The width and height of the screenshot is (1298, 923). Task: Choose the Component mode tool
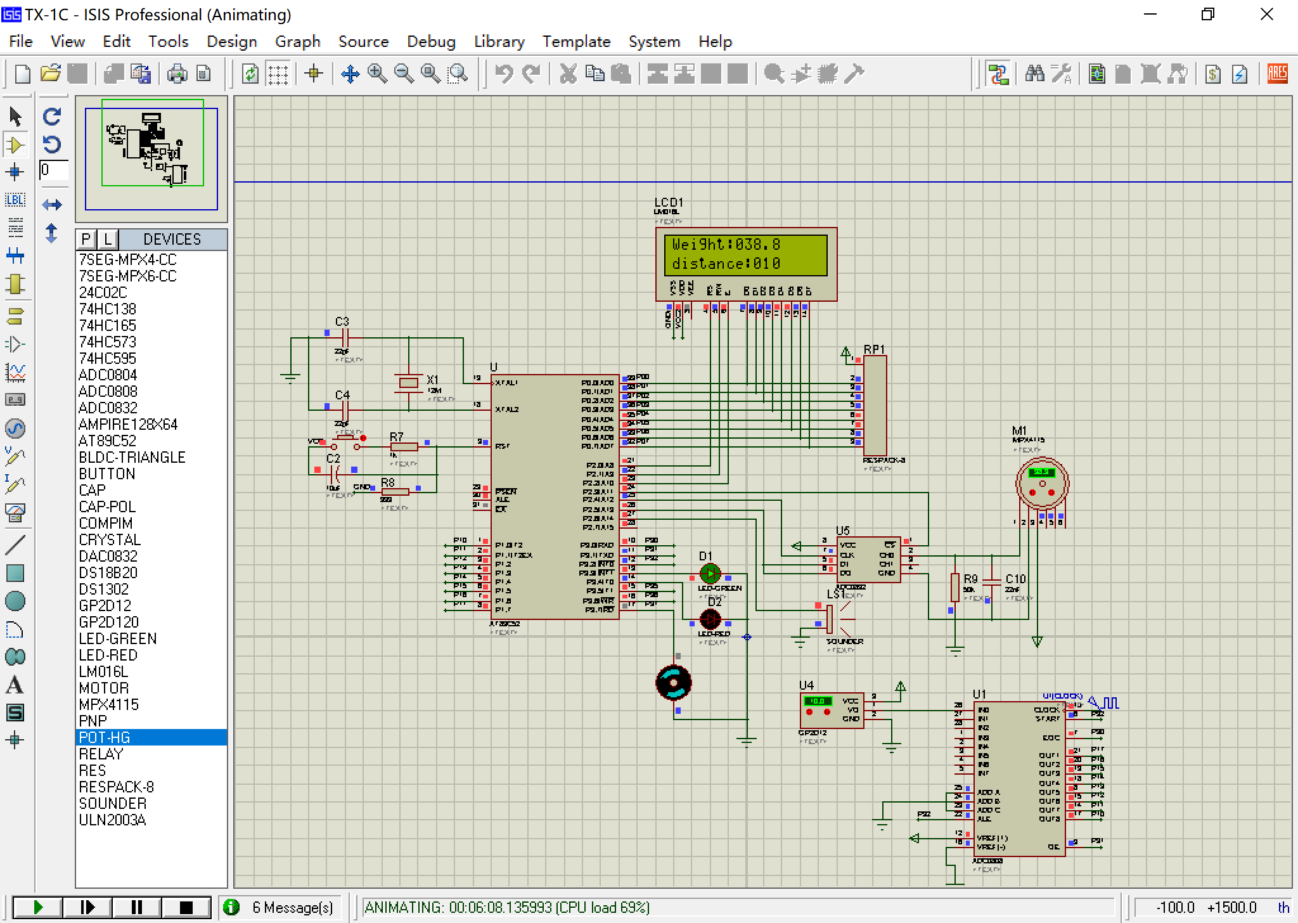(15, 145)
